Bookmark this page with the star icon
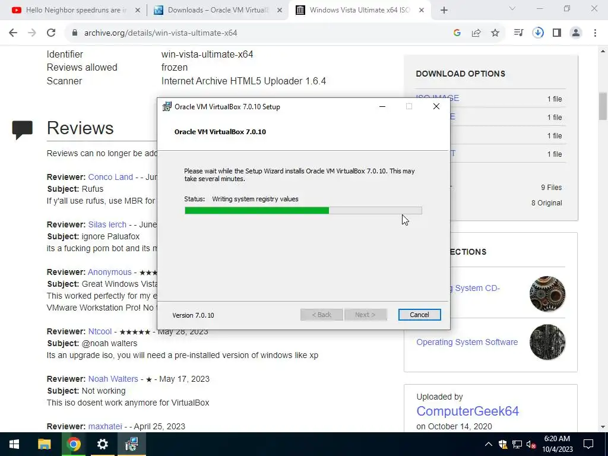The image size is (608, 456). pyautogui.click(x=495, y=33)
